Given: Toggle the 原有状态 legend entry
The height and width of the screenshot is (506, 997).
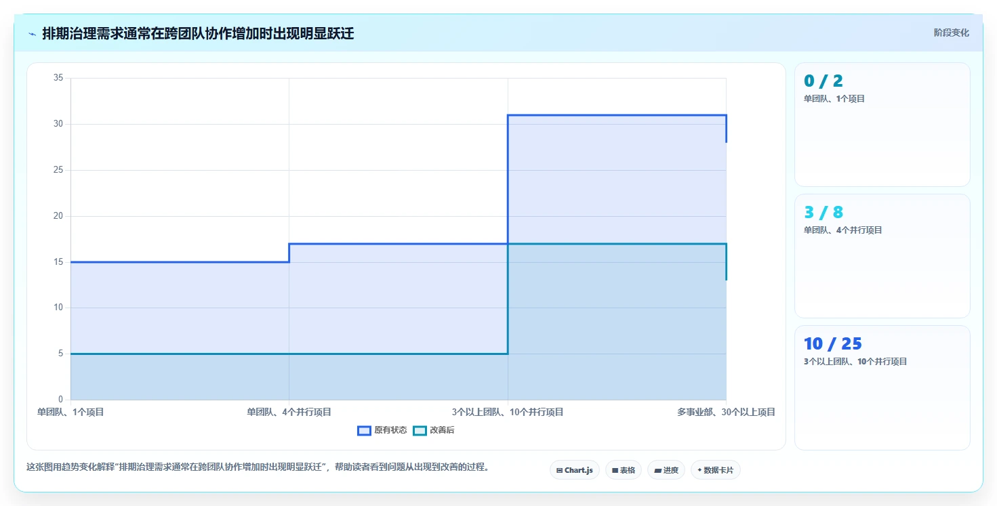Looking at the screenshot, I should (382, 430).
